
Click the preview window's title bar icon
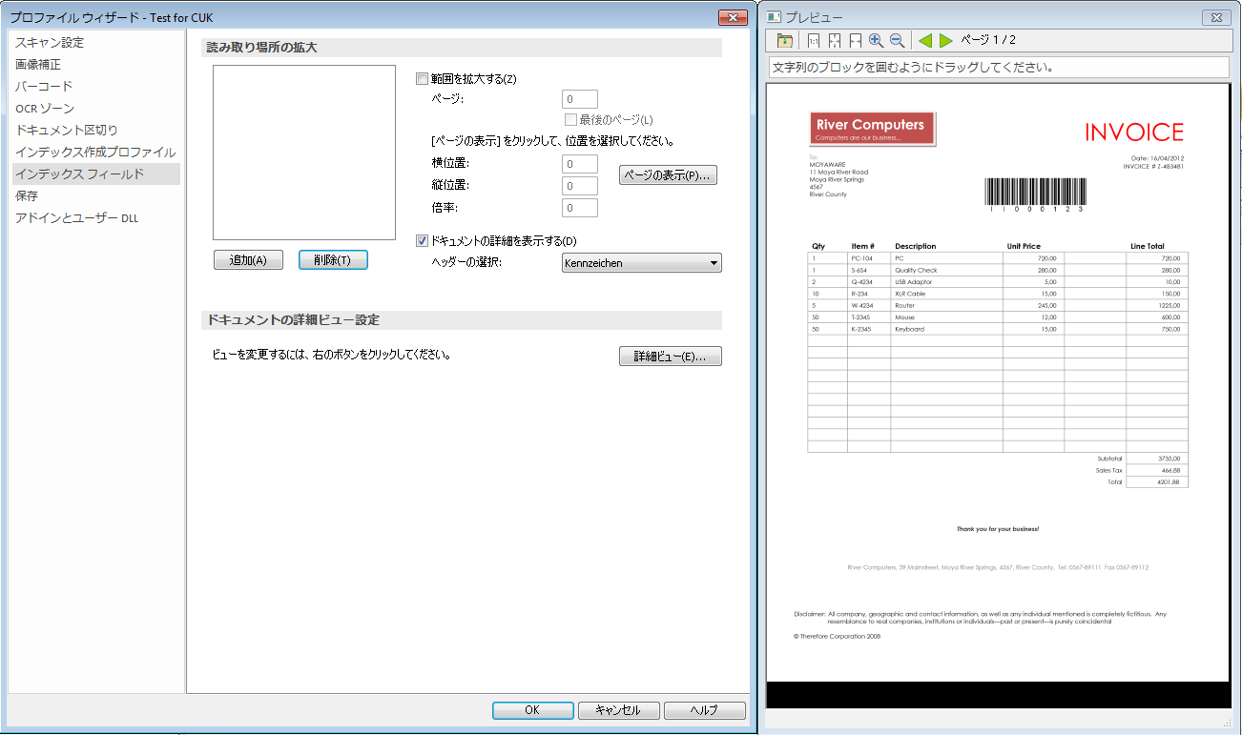pos(775,17)
